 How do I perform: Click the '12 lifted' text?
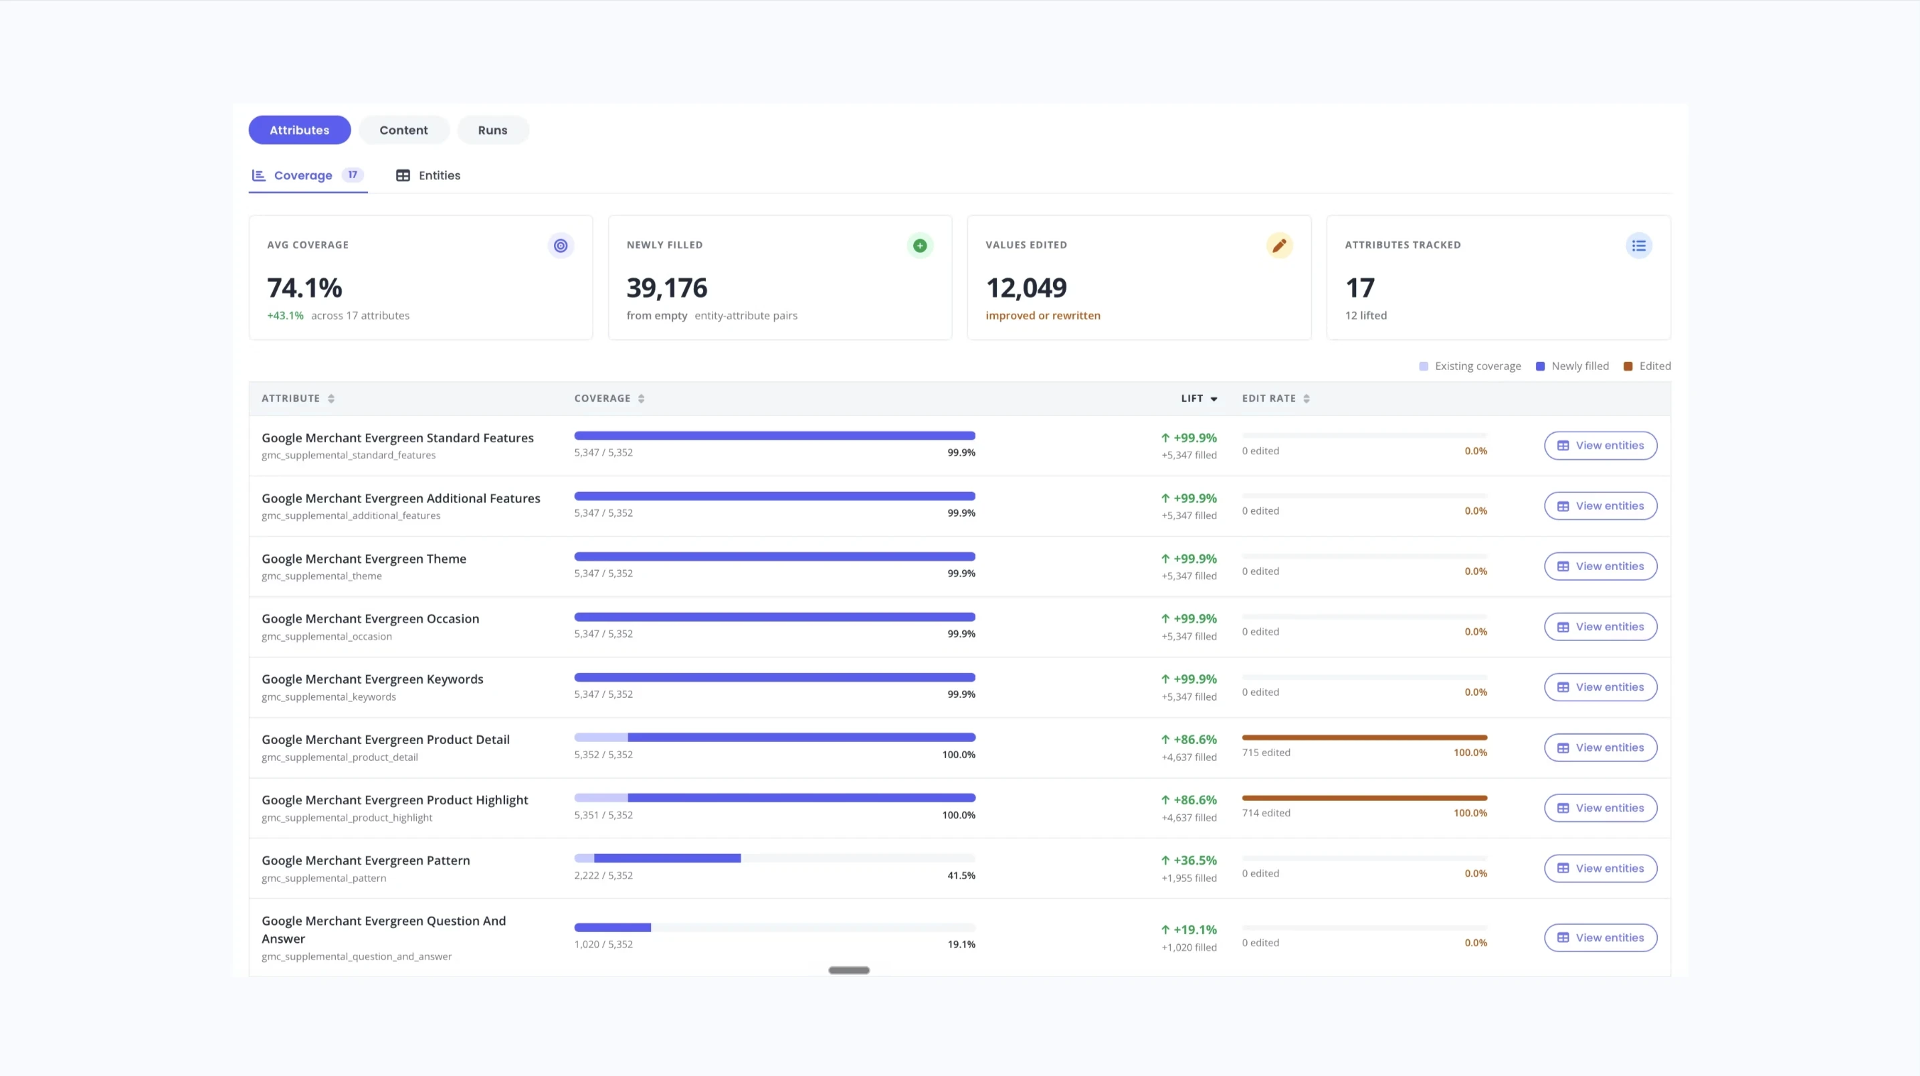[1365, 315]
